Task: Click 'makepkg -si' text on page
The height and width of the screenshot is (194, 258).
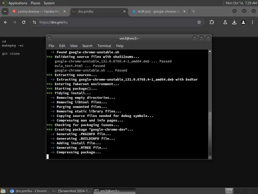Action: 13,45
